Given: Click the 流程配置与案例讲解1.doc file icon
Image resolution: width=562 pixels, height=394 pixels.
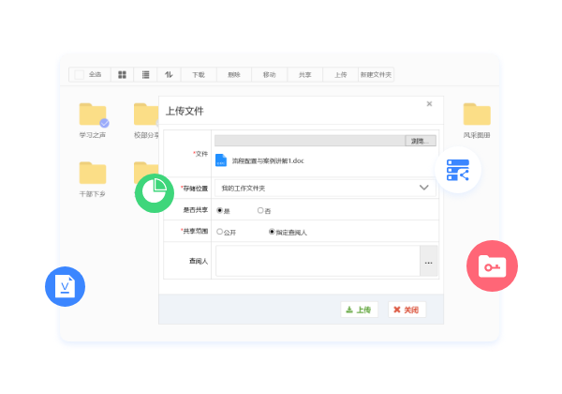Looking at the screenshot, I should (221, 161).
